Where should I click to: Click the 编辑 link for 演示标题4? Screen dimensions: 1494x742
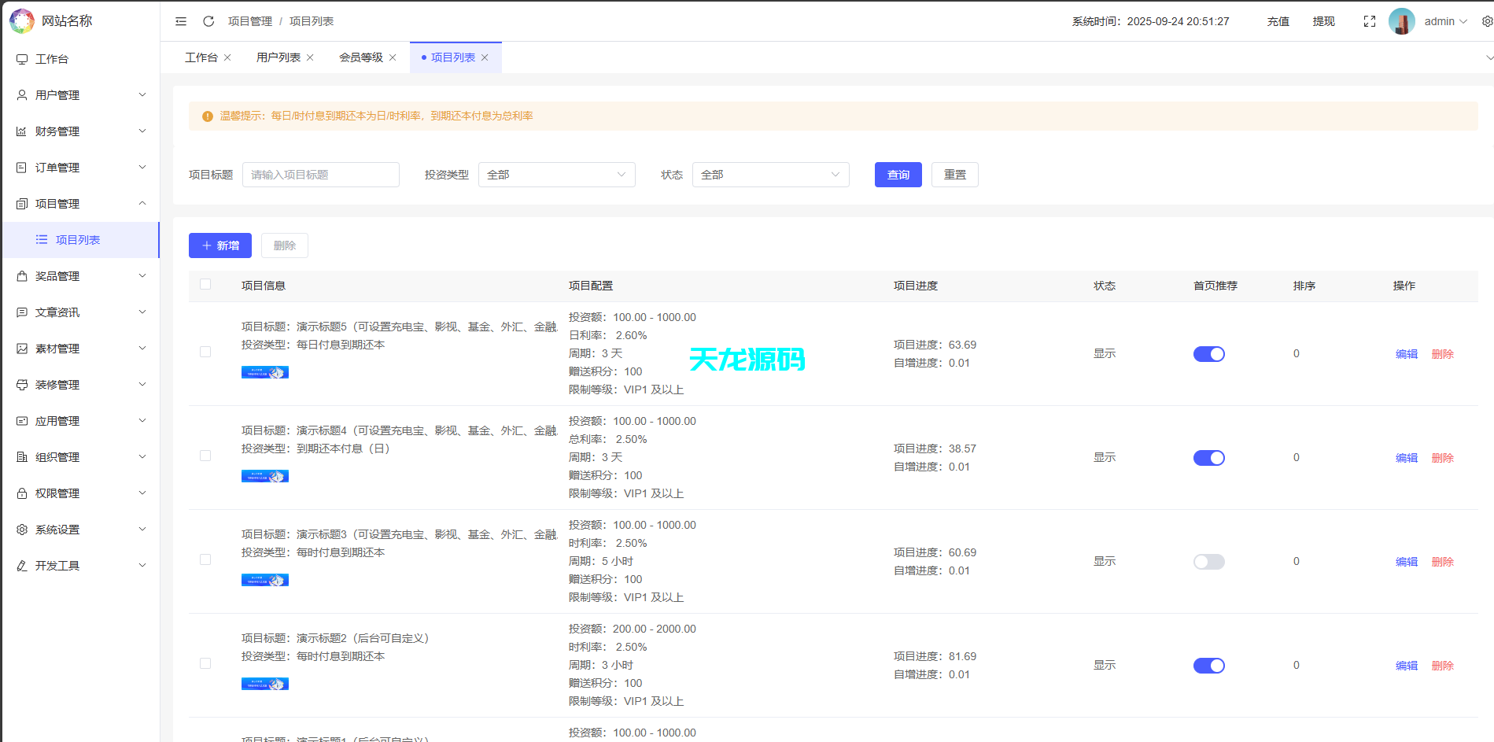[x=1406, y=457]
